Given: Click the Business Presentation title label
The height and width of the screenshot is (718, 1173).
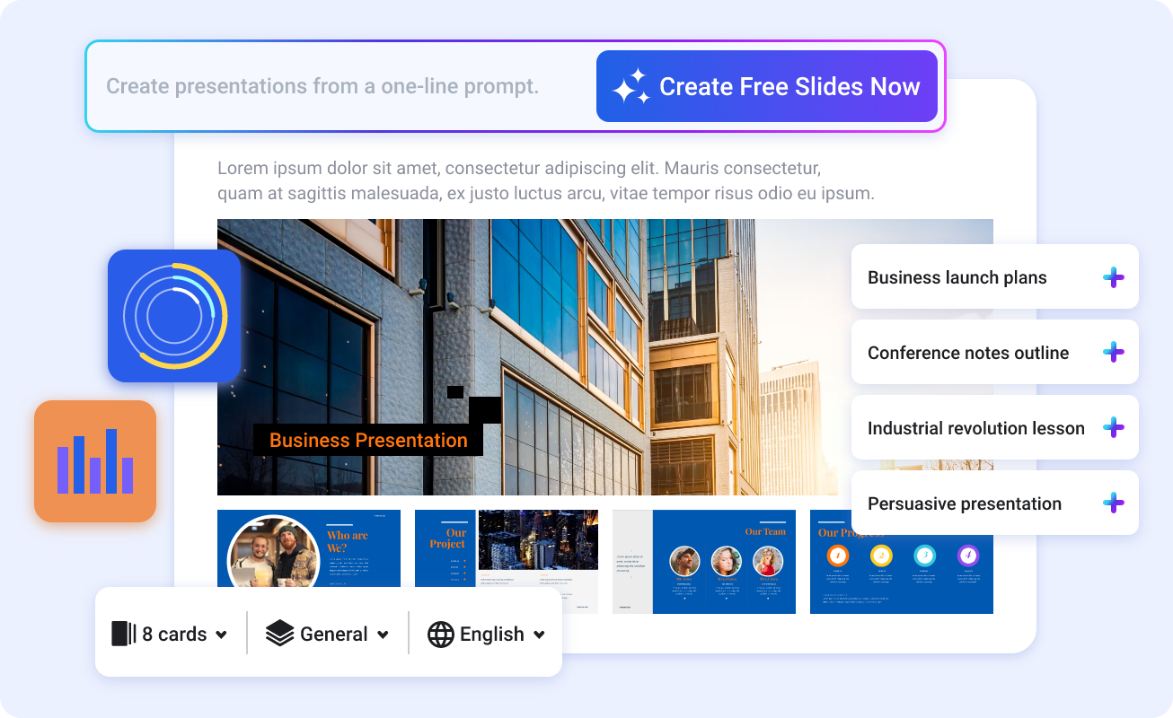Looking at the screenshot, I should 368,440.
